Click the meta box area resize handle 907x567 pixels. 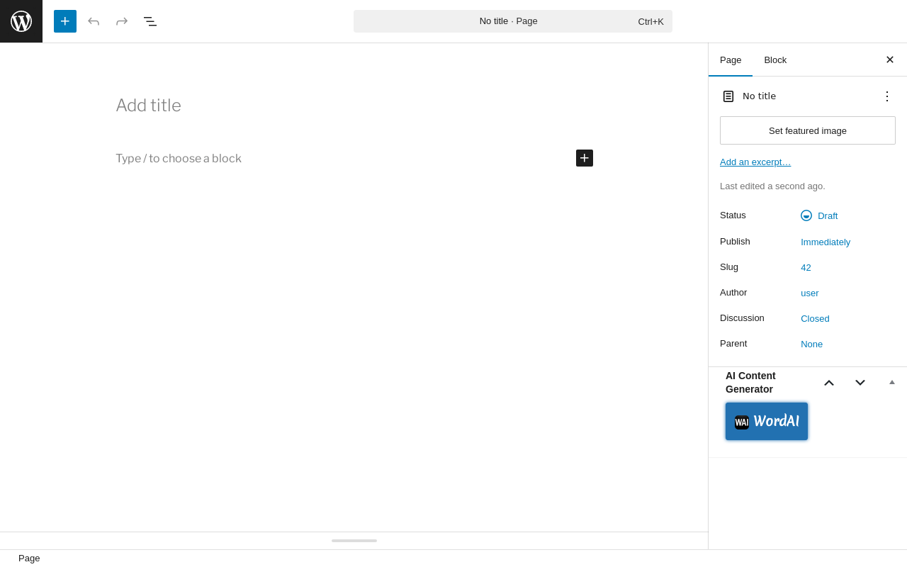click(354, 541)
